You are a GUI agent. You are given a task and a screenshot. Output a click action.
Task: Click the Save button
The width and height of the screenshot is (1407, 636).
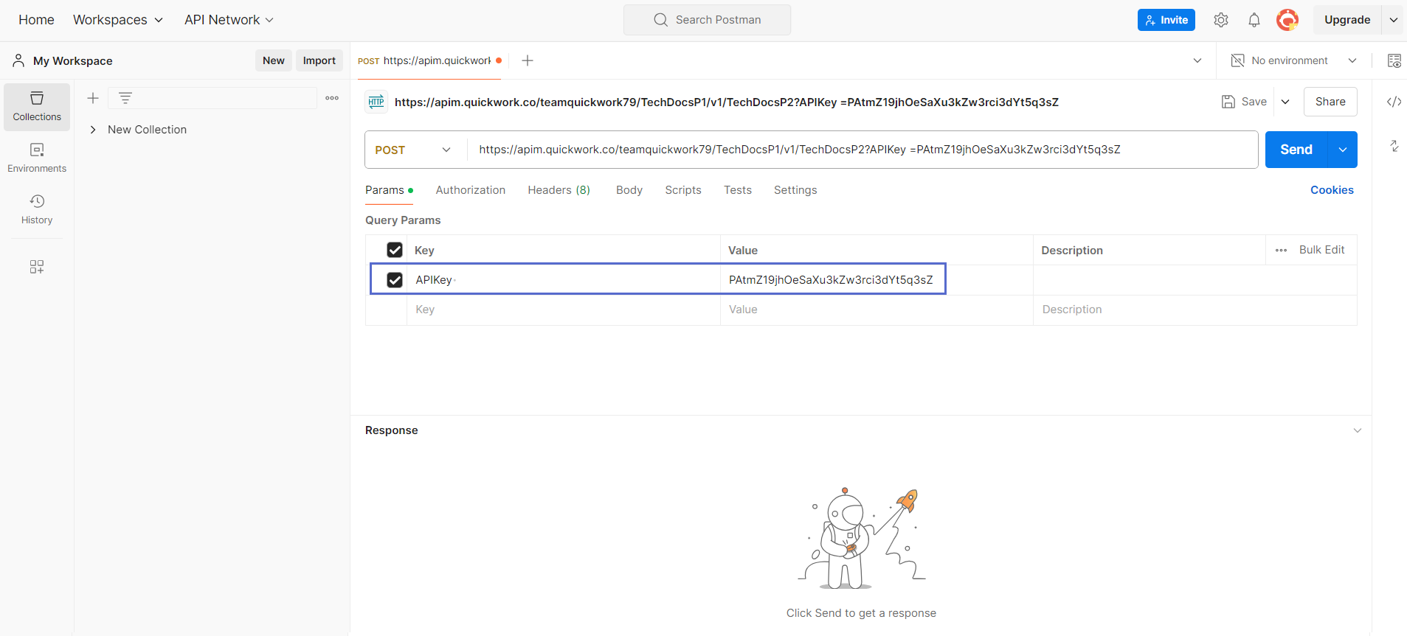[1245, 102]
